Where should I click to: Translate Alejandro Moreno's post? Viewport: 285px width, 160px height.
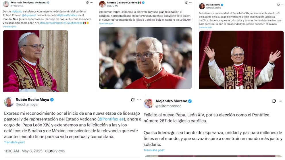coord(154,150)
